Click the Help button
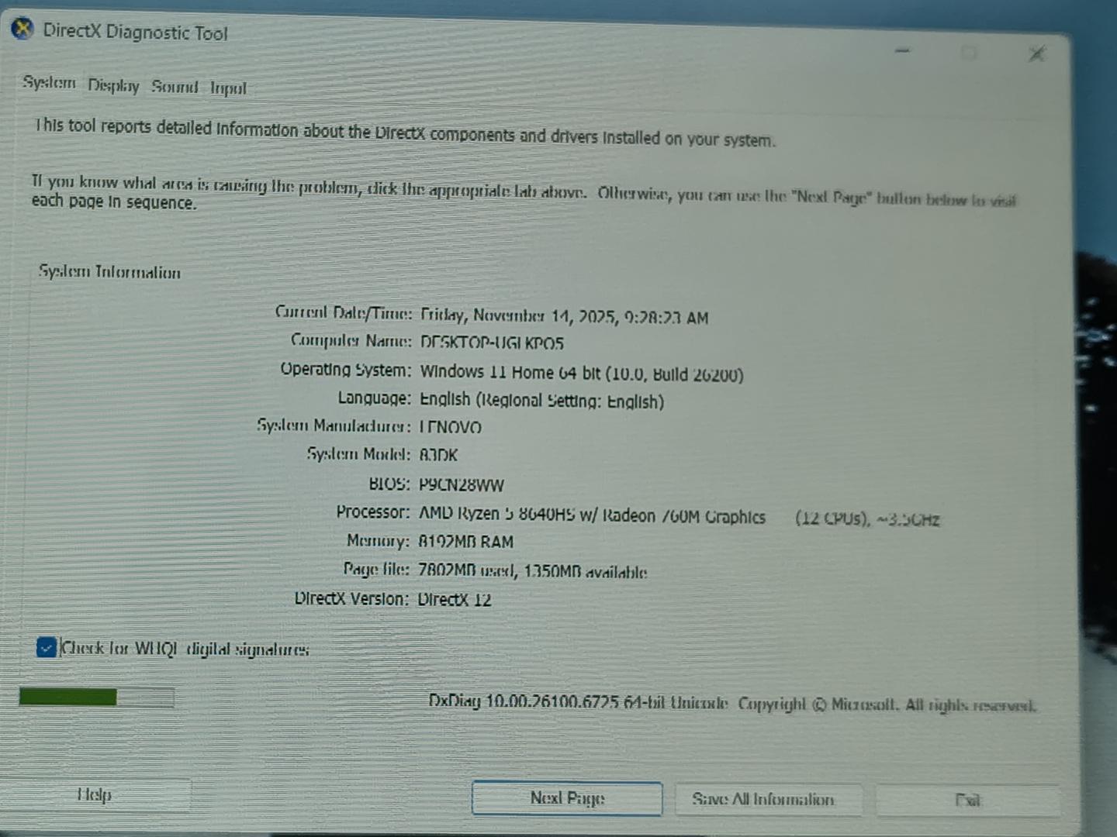 coord(95,794)
